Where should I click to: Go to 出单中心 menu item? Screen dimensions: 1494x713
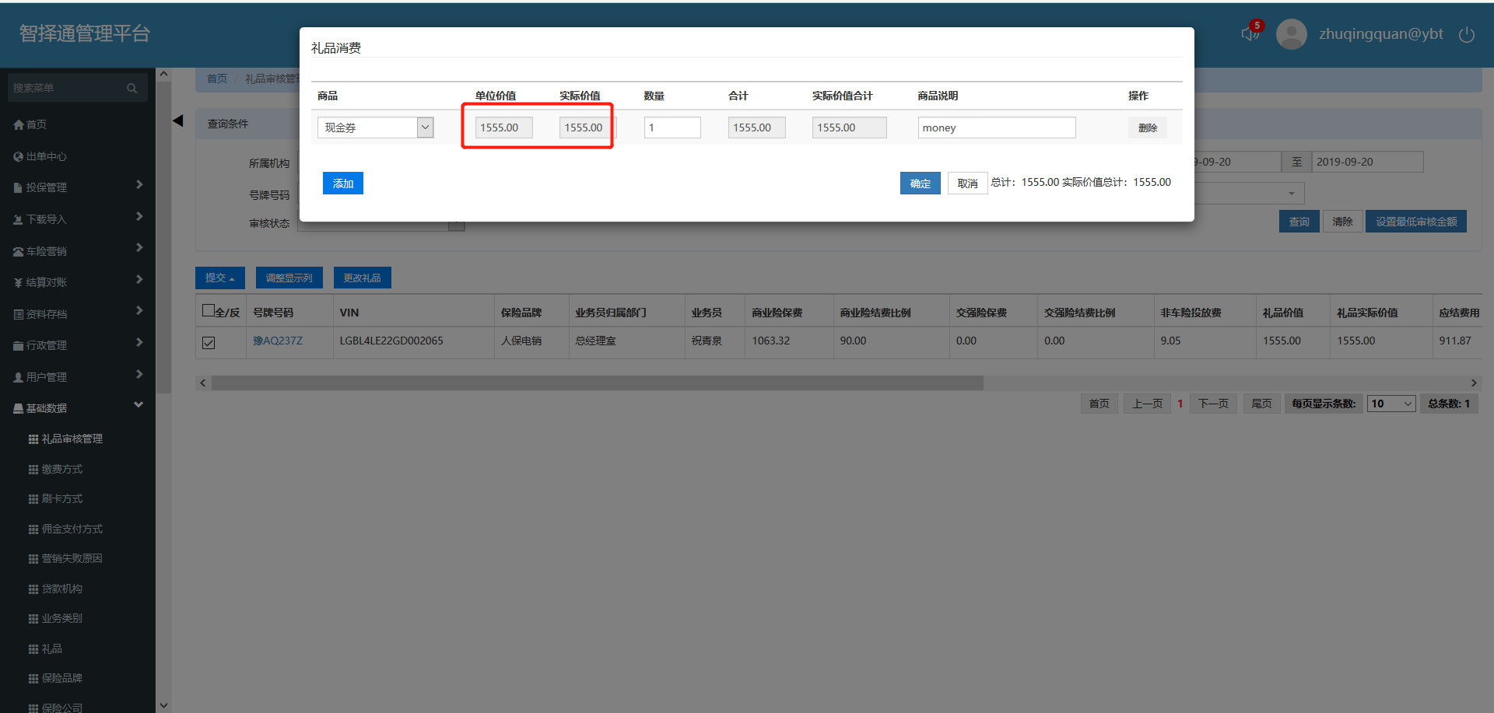point(47,156)
